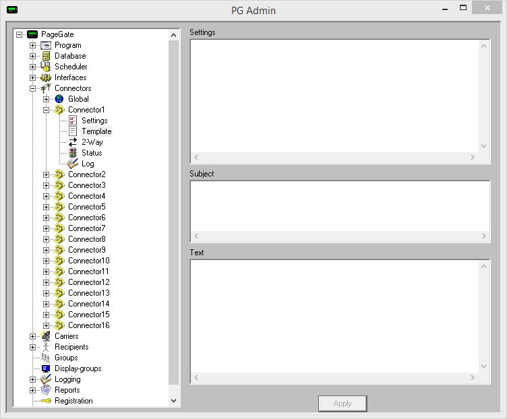This screenshot has height=419, width=507.
Task: Select Connector3 in the tree
Action: [x=87, y=185]
